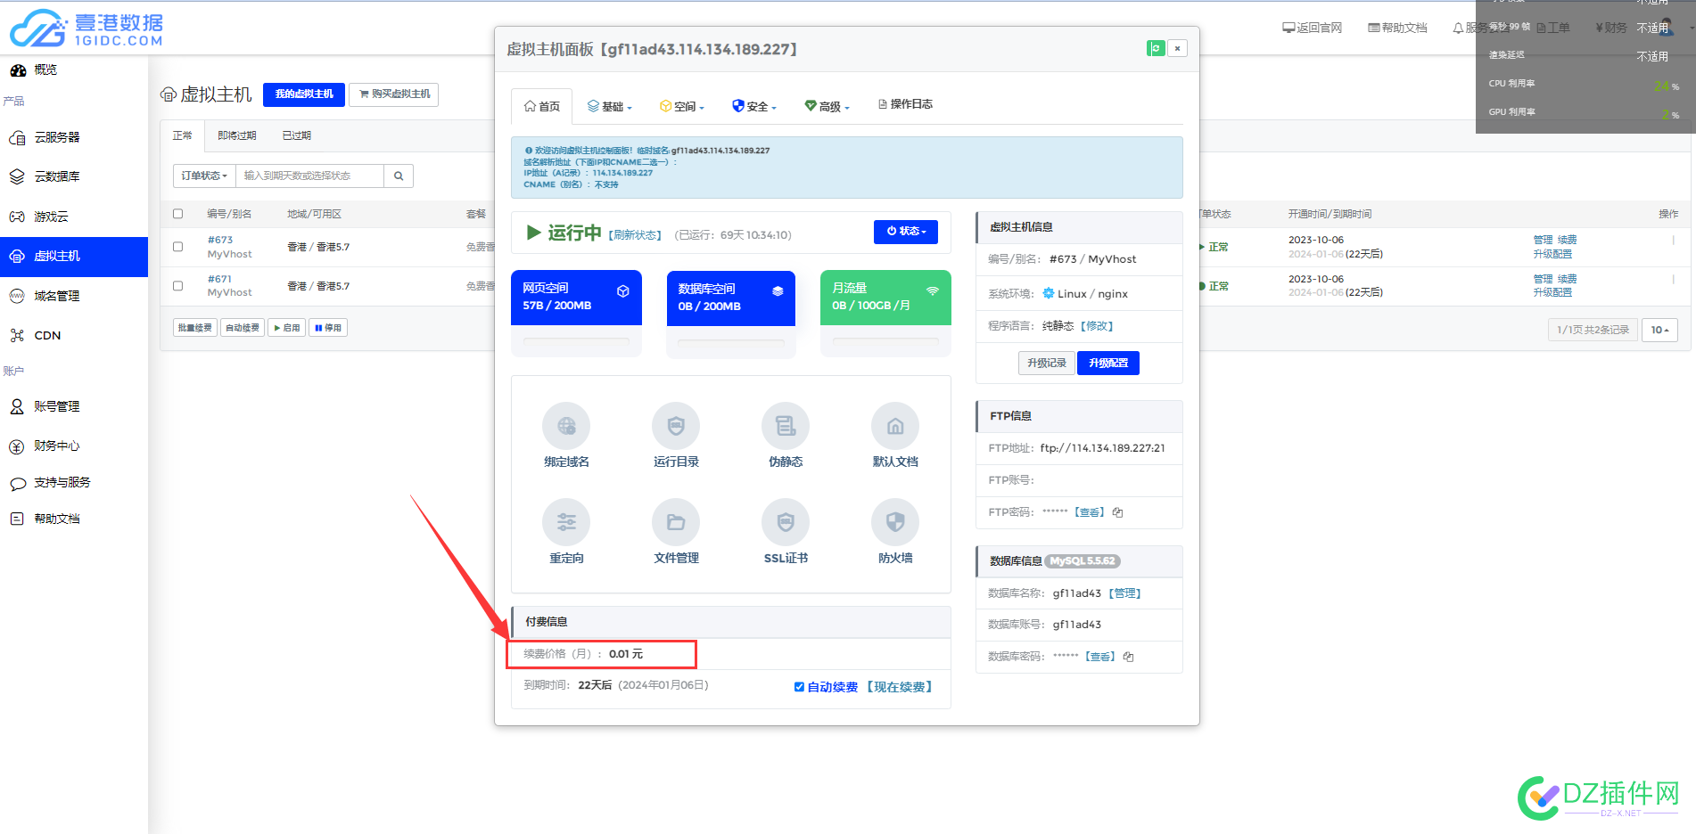Open the 订单状态 dropdown filter
The height and width of the screenshot is (834, 1696).
[x=204, y=176]
